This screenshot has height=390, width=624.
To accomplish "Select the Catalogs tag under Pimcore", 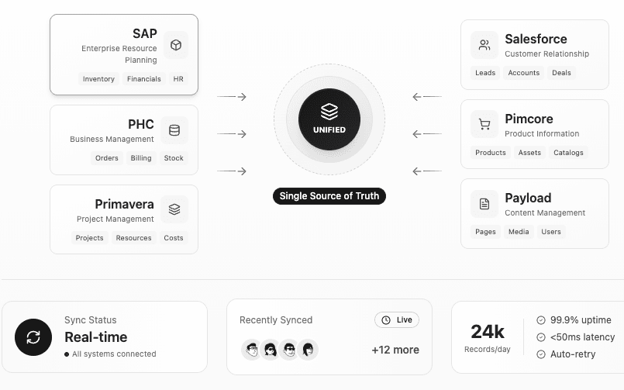I will point(568,153).
